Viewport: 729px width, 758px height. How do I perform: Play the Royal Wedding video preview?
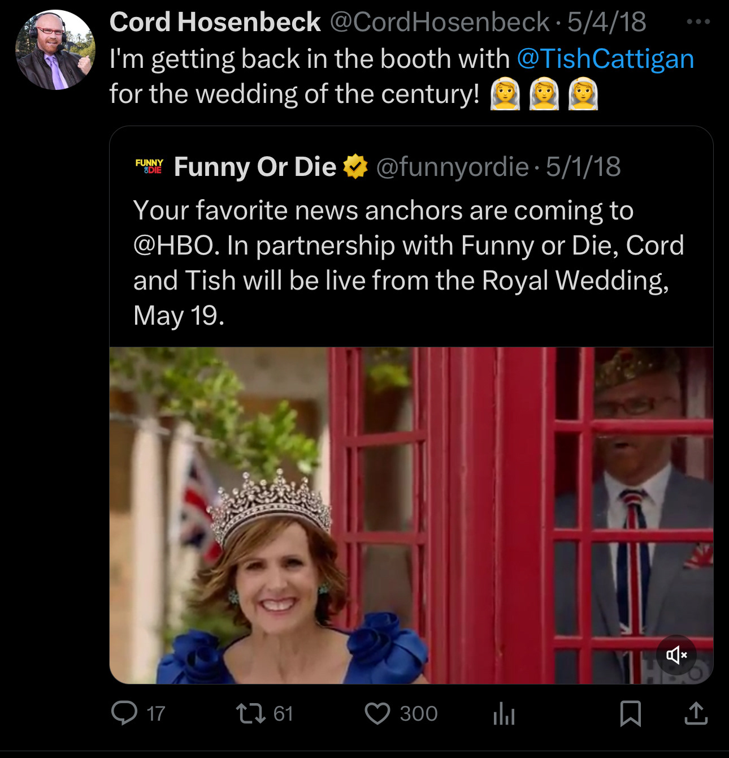click(x=411, y=515)
